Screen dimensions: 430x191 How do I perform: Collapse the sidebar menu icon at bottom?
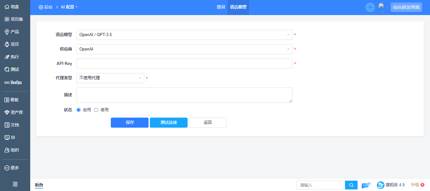[15, 184]
